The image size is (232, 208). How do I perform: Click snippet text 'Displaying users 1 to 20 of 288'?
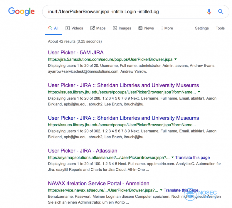pyautogui.click(x=74, y=98)
